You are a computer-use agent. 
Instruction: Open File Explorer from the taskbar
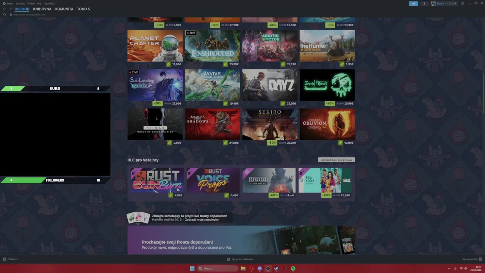243,268
